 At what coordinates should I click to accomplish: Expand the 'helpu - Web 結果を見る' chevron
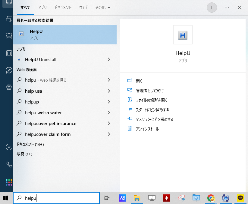point(109,80)
